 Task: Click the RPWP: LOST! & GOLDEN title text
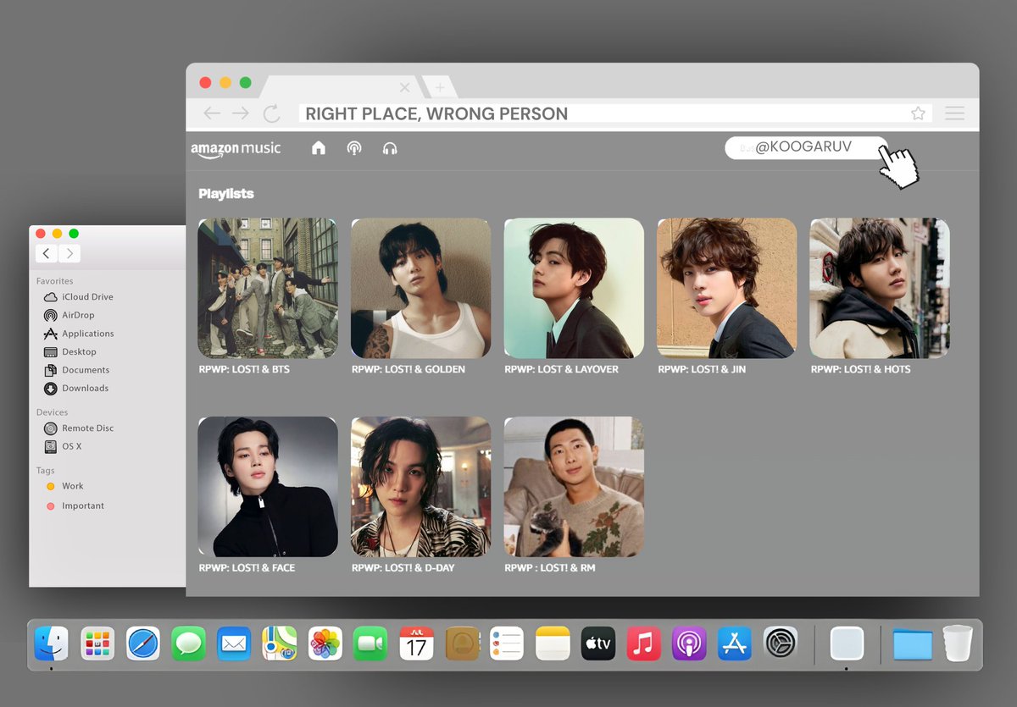(408, 369)
